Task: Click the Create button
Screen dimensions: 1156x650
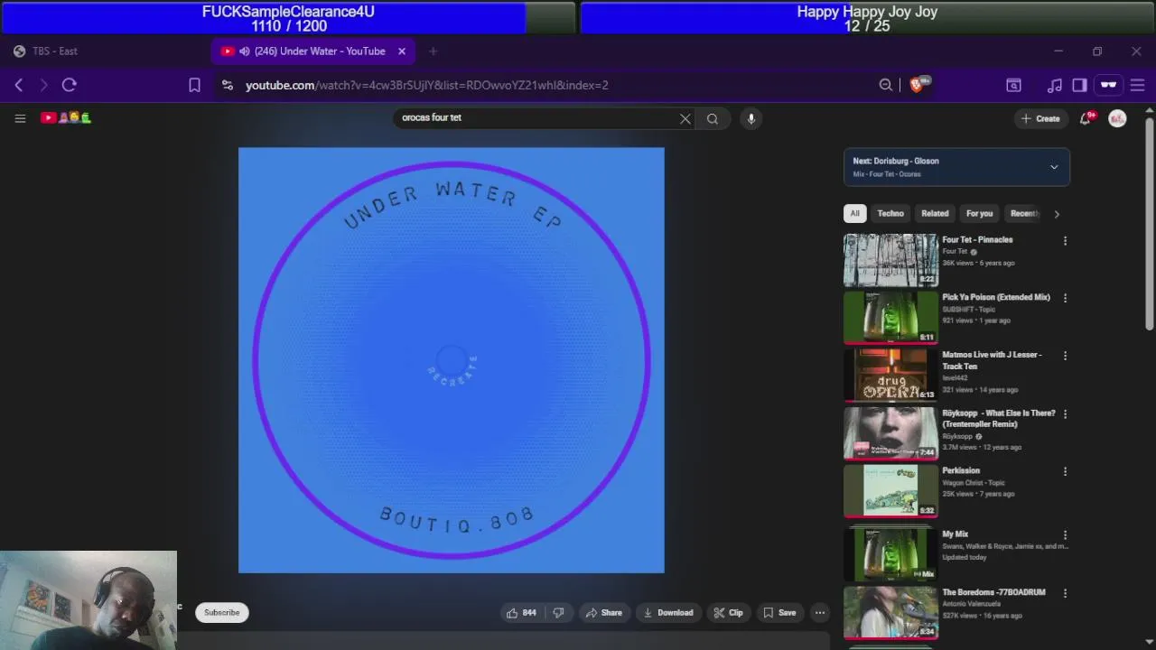Action: tap(1040, 118)
